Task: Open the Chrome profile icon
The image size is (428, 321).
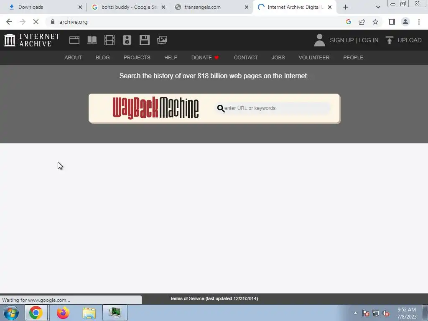Action: [405, 22]
